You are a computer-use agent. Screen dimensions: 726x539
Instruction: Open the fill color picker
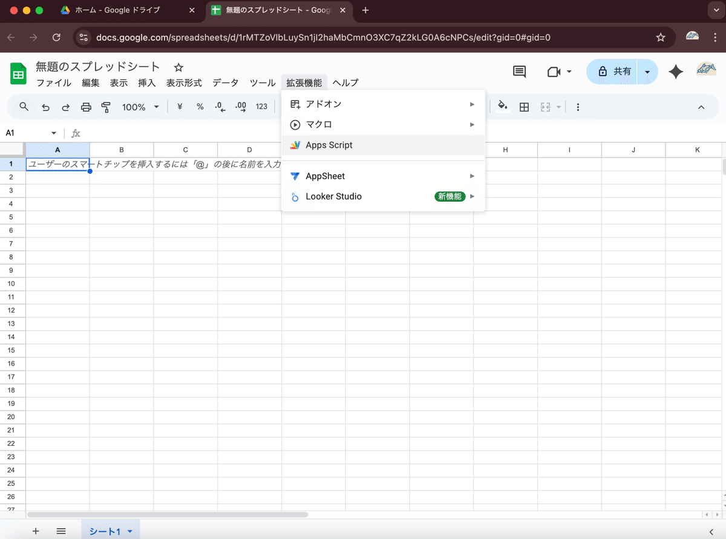tap(502, 107)
